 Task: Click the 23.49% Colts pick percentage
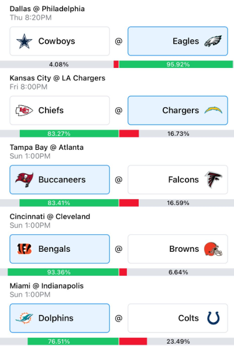pyautogui.click(x=178, y=341)
